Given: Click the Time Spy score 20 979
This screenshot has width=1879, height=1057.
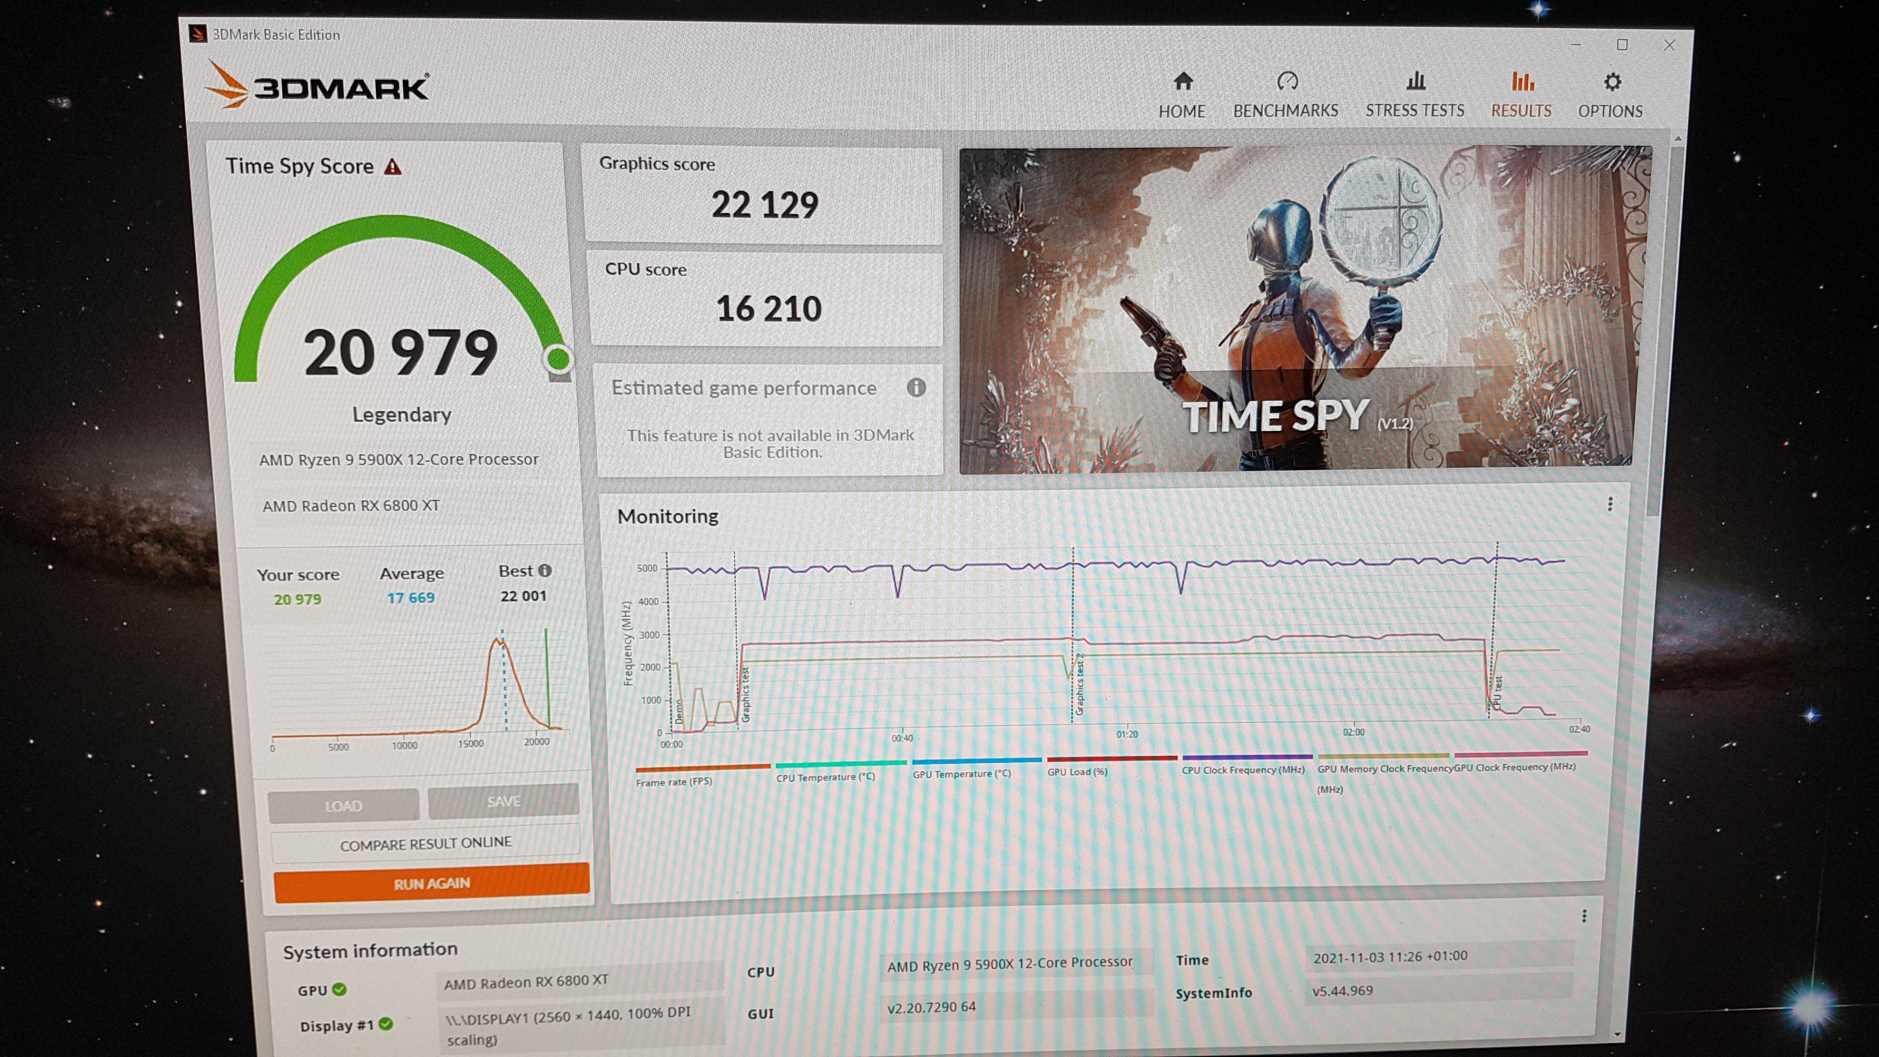Looking at the screenshot, I should (x=400, y=353).
